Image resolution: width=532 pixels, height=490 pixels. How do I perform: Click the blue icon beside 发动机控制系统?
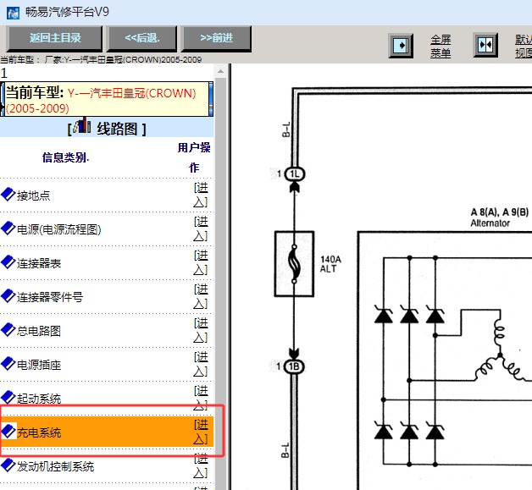tap(8, 465)
